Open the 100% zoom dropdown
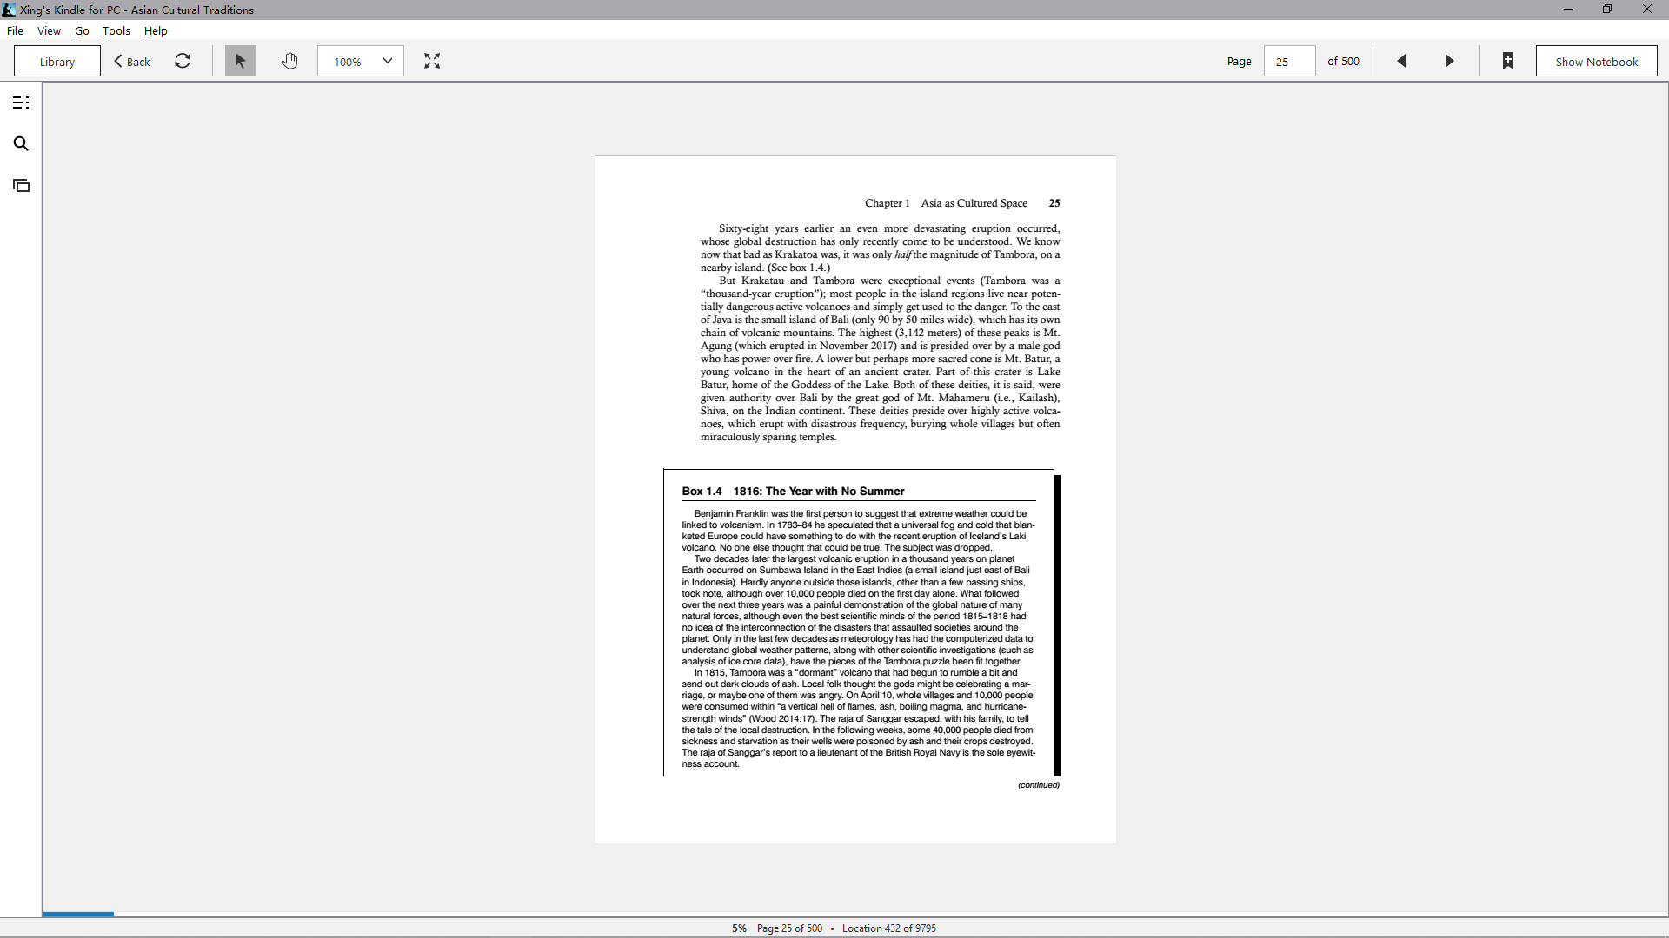Screen dimensions: 1669x938 click(x=361, y=61)
